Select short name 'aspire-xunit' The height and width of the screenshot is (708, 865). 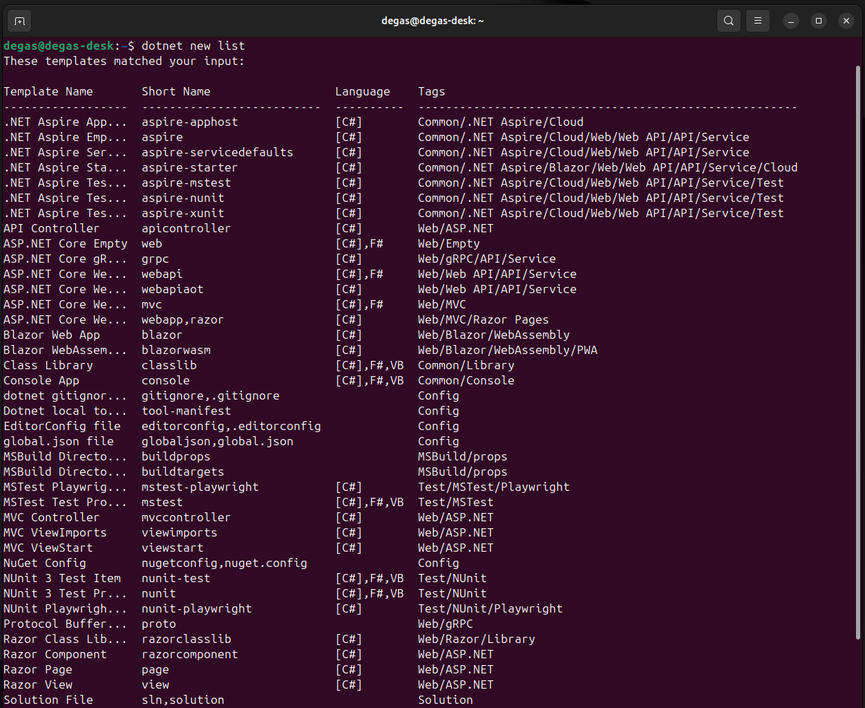coord(183,213)
